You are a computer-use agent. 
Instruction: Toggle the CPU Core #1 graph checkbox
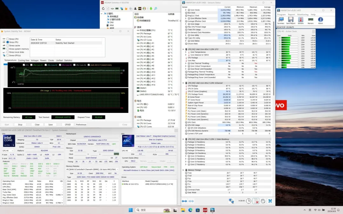coord(31,65)
